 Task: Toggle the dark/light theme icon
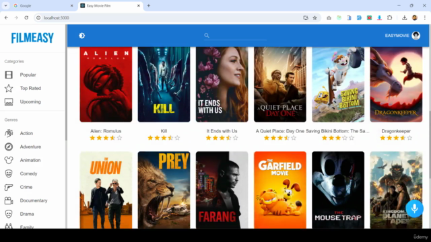pos(82,36)
